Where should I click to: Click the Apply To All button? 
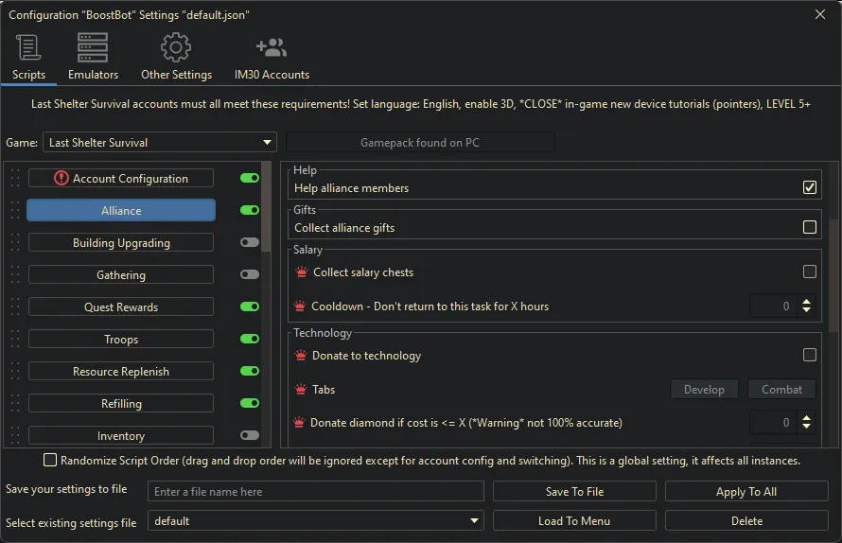tap(746, 491)
